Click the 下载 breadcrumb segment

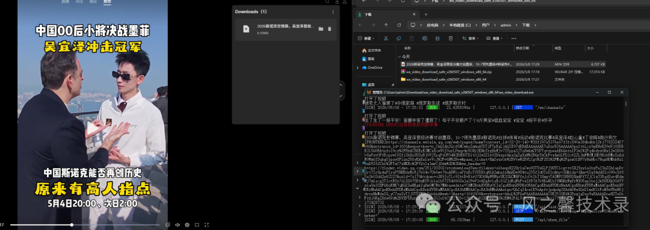525,25
